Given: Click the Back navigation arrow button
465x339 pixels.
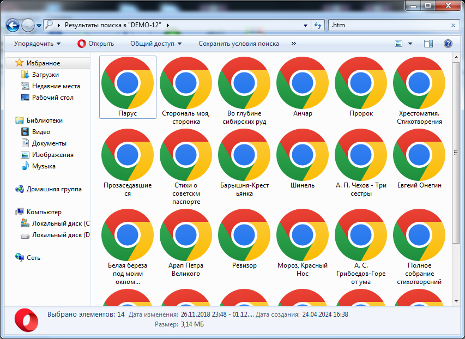Looking at the screenshot, I should pyautogui.click(x=13, y=26).
